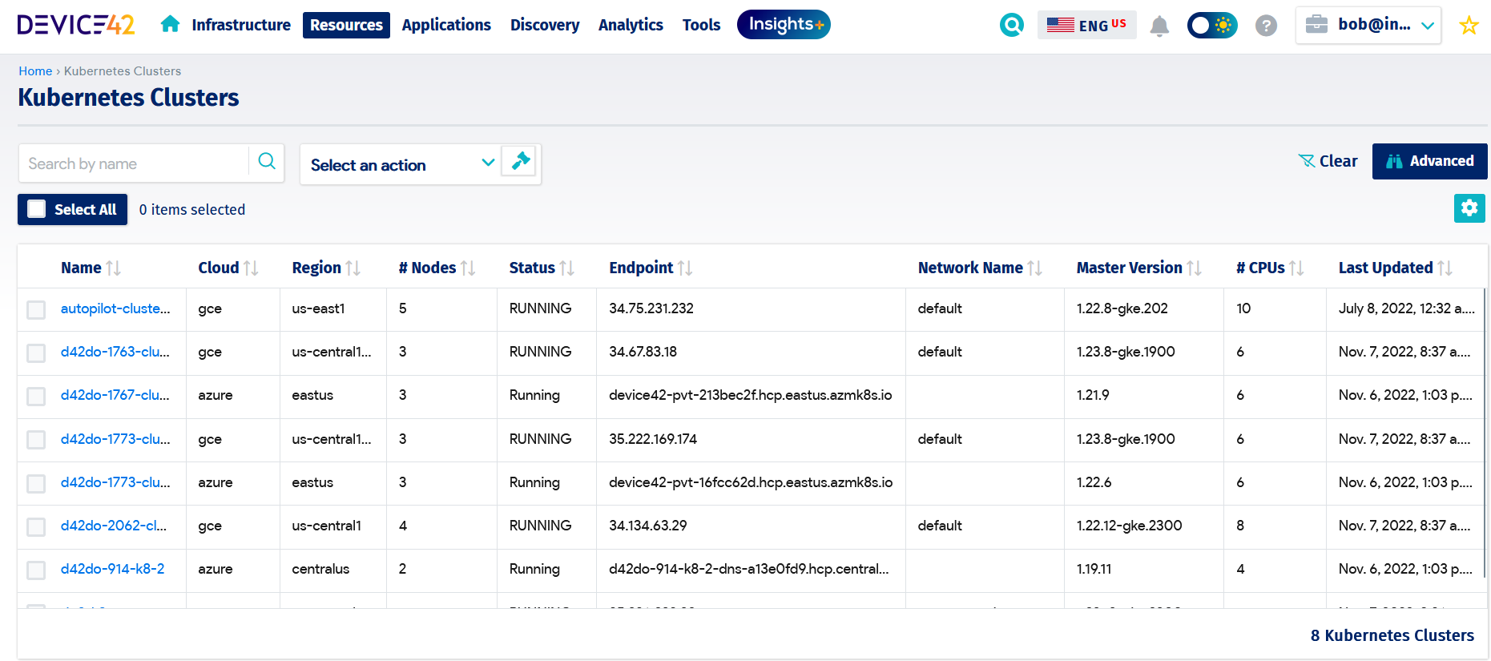Click endpoint 35.222.169.174 cell
Image resolution: width=1491 pixels, height=661 pixels.
(x=653, y=439)
